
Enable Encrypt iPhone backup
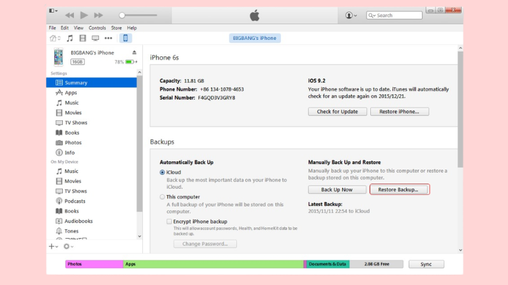tap(169, 222)
